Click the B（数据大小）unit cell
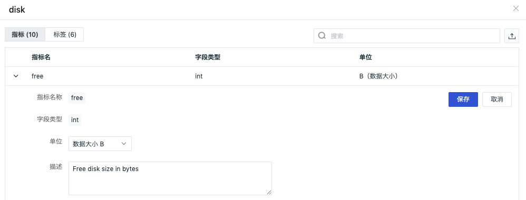Viewport: 526px width, 200px height. pos(378,76)
